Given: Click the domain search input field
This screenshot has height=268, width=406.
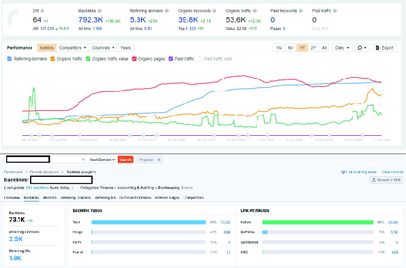Looking at the screenshot, I should [45, 160].
